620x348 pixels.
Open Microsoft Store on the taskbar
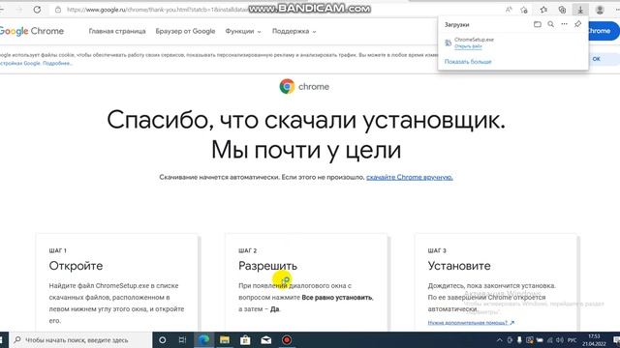click(245, 339)
